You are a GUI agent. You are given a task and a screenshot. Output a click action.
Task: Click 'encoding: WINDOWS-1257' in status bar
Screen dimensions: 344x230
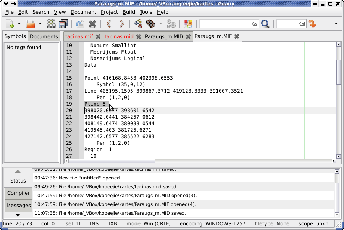pos(213,224)
